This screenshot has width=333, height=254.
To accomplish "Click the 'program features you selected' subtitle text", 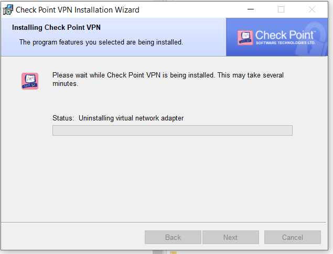I will 101,42.
